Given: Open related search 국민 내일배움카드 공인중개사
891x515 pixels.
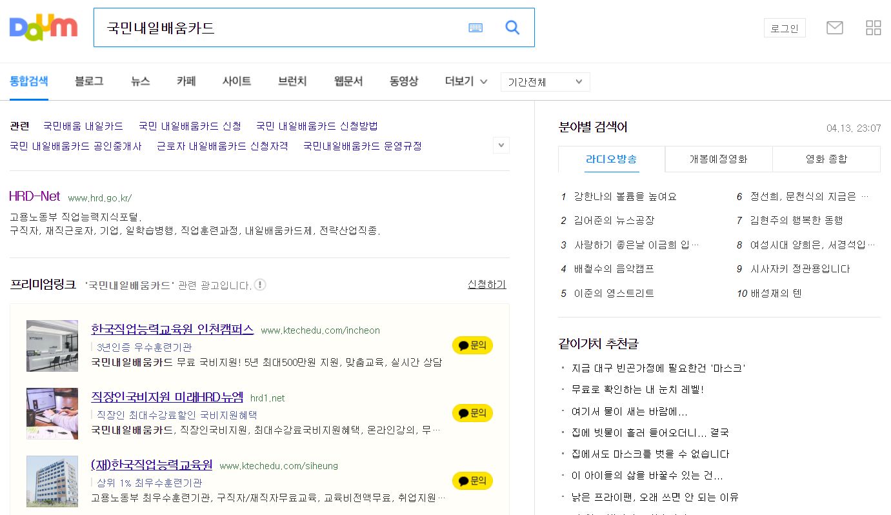Looking at the screenshot, I should [75, 146].
